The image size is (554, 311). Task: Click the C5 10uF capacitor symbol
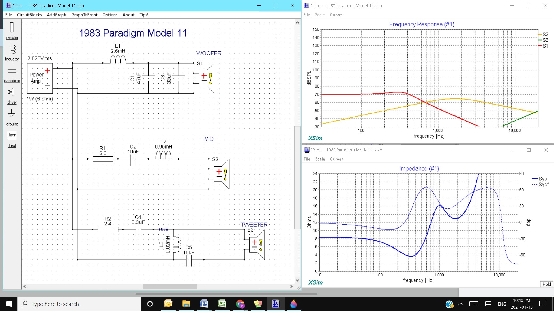[x=189, y=261]
